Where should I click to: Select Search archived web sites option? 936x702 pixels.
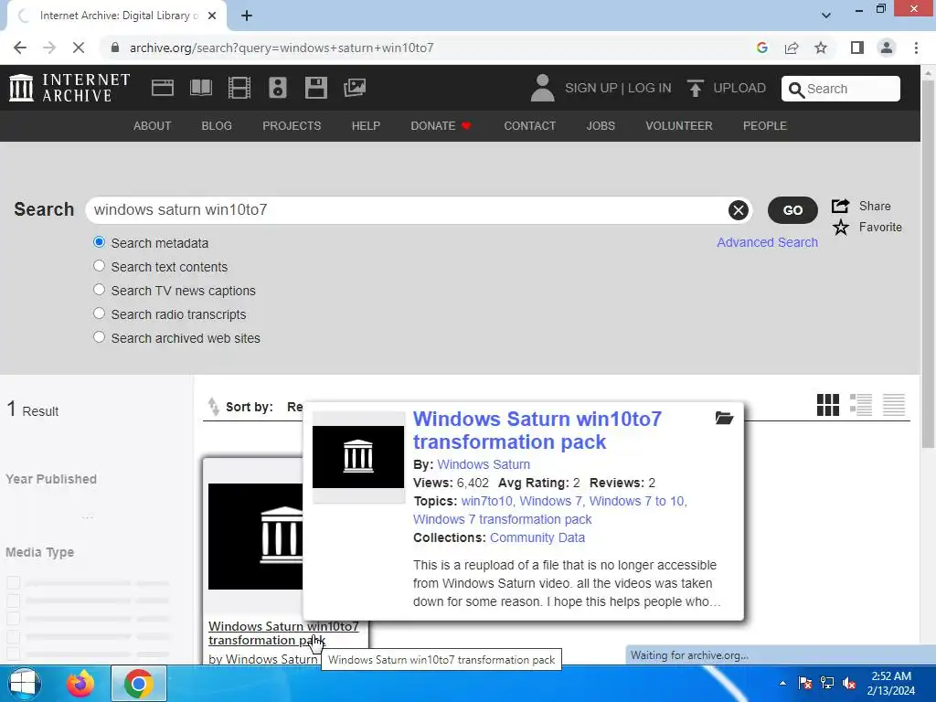tap(99, 337)
